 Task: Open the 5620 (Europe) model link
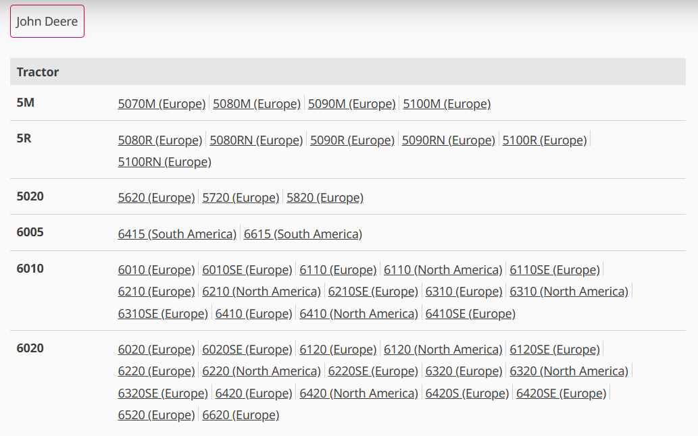tap(156, 198)
